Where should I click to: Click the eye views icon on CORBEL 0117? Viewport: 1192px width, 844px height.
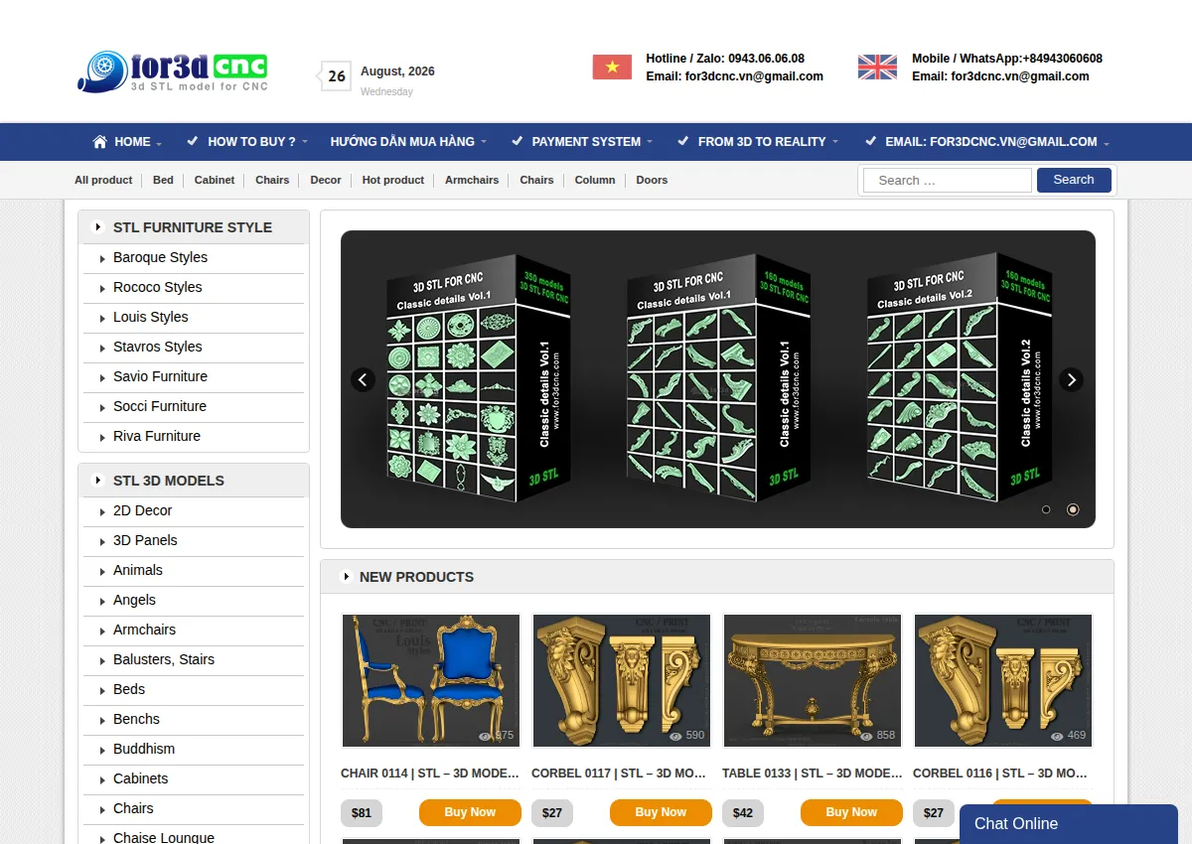[675, 736]
